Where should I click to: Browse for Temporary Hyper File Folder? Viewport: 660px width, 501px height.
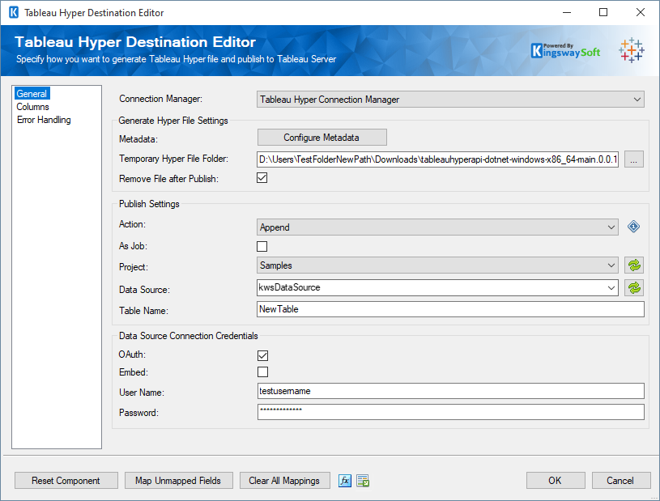click(x=634, y=159)
